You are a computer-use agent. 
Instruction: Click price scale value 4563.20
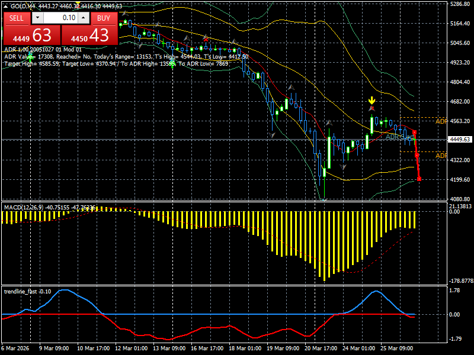[460, 121]
